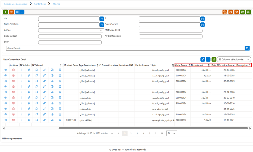Viewport: 253px width, 152px height.
Task: Click eye icon in first table row
Action: tap(6, 70)
